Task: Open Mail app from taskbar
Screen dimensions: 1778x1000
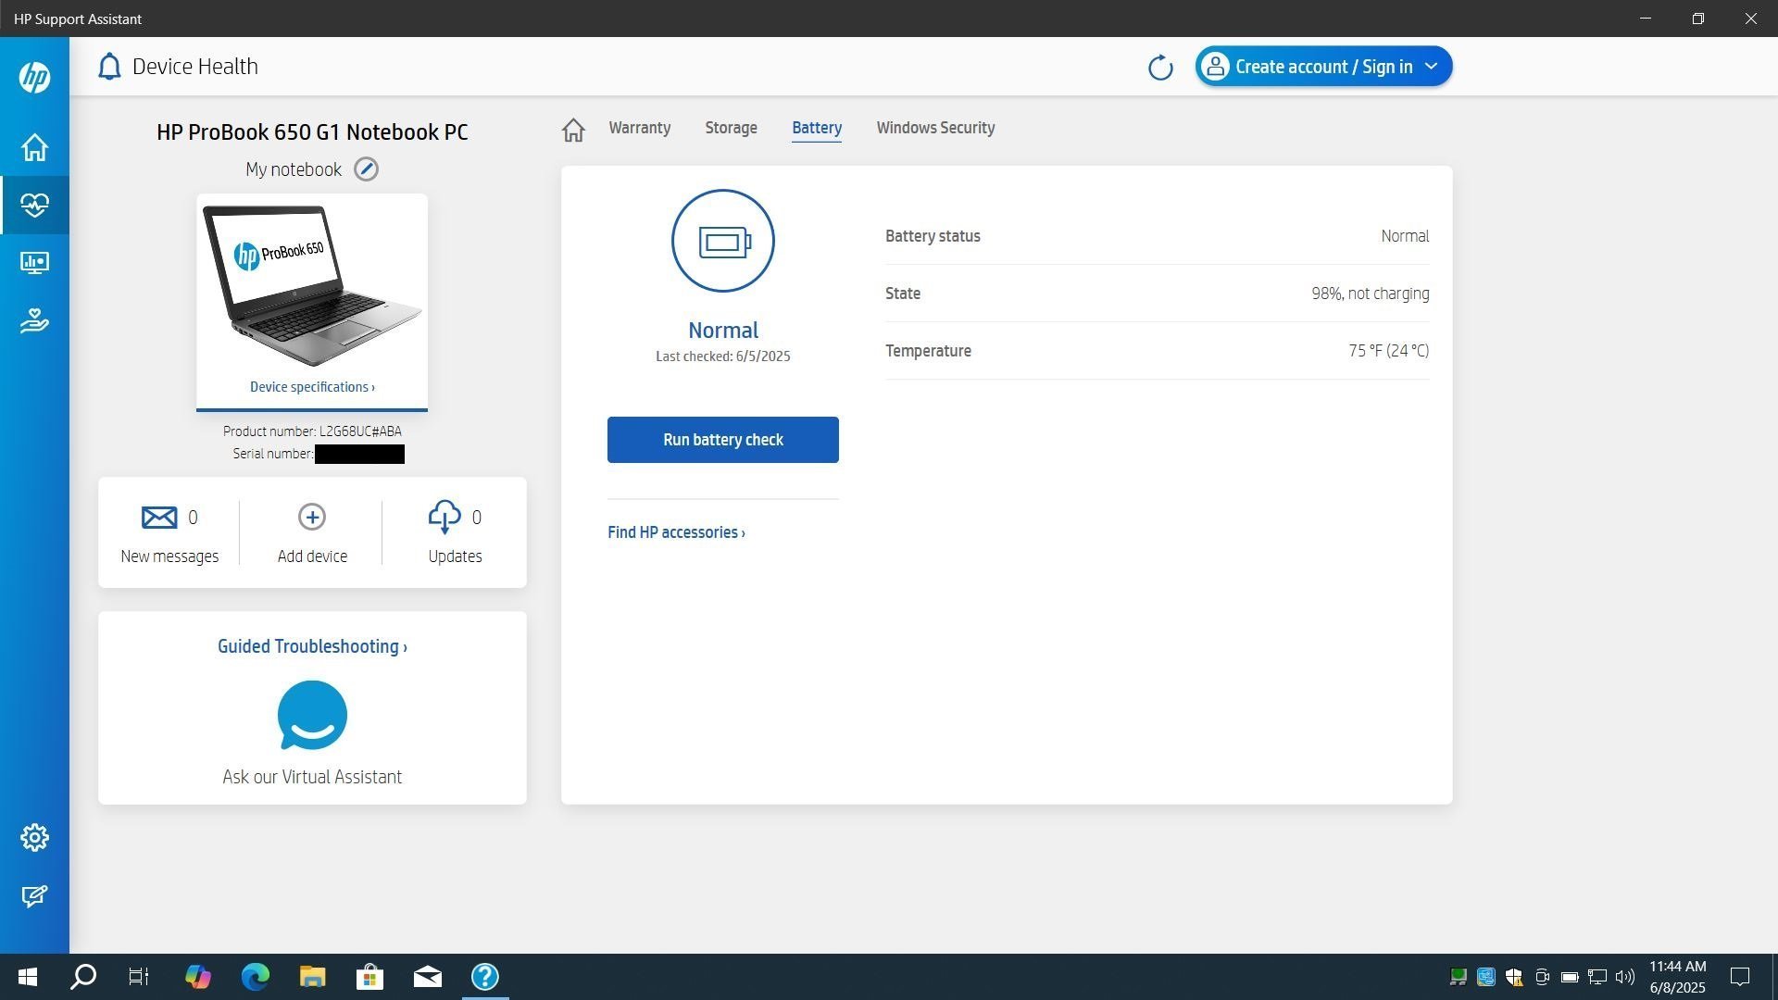Action: click(427, 977)
